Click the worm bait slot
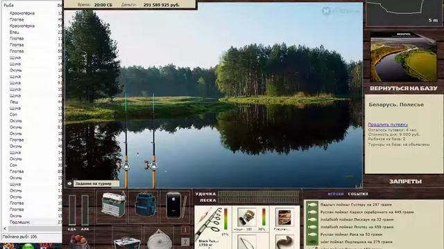This screenshot has height=249, width=444. 284,242
